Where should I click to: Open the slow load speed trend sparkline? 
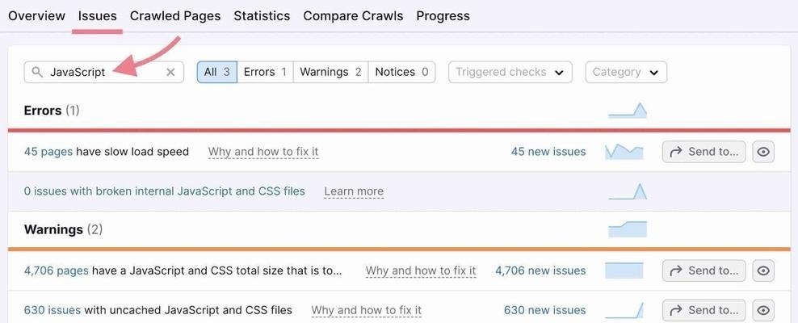[x=624, y=152]
